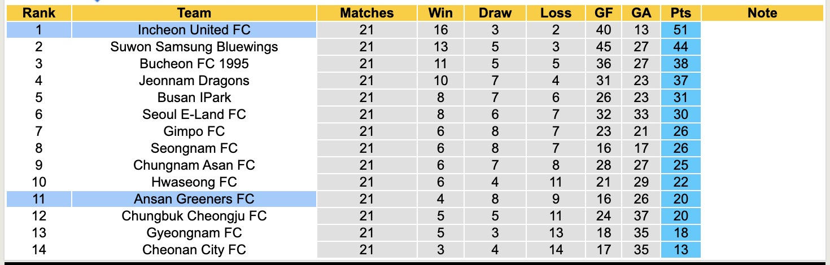830x265 pixels.
Task: Click the Matches column header
Action: [x=366, y=13]
